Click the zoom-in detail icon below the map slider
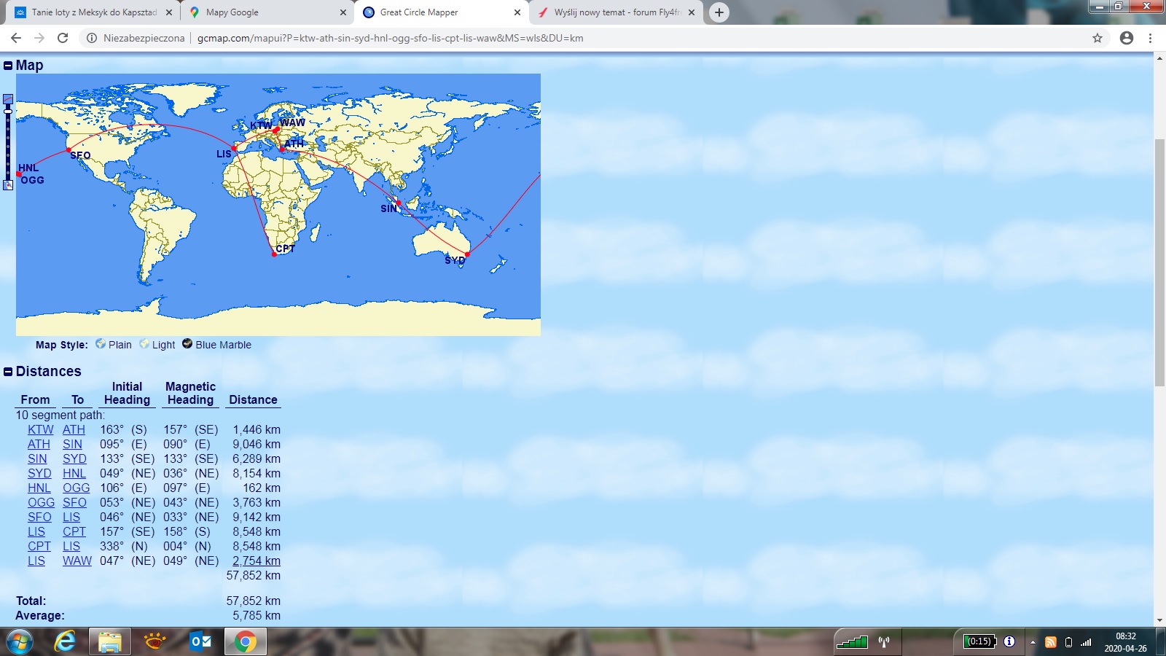This screenshot has height=656, width=1166. pos(8,185)
